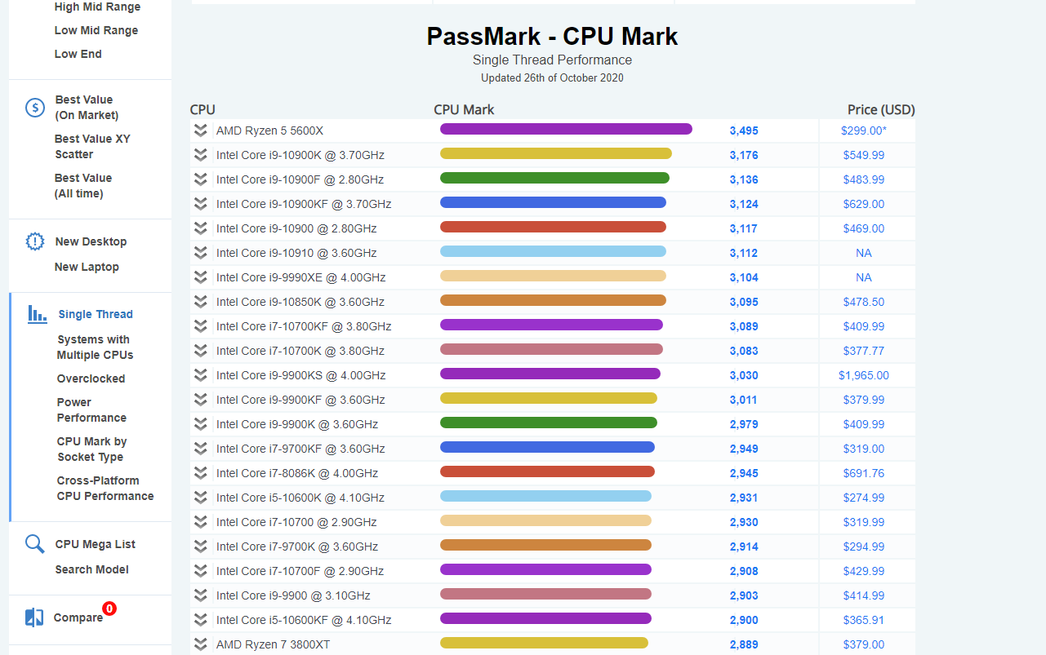Click the New Desktop gear badge icon
The width and height of the screenshot is (1046, 655).
click(35, 241)
